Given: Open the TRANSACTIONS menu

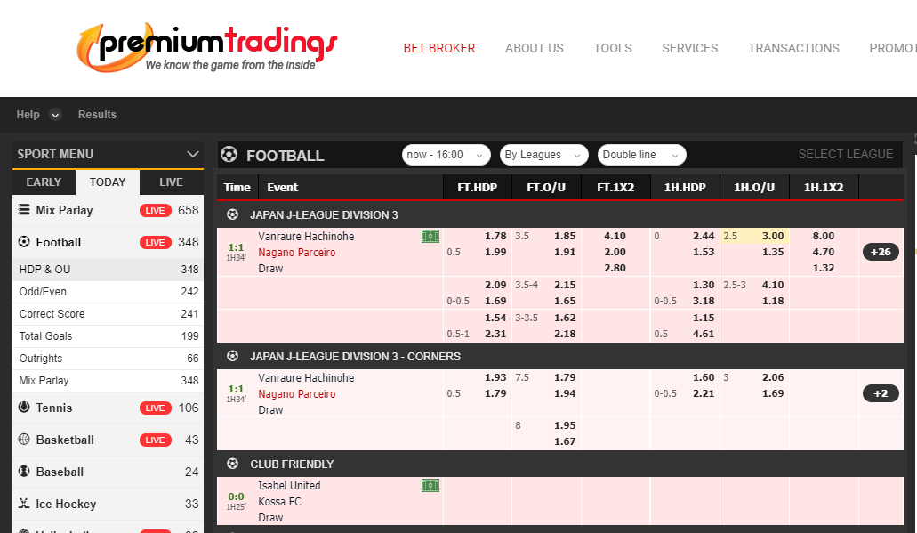Looking at the screenshot, I should 793,48.
